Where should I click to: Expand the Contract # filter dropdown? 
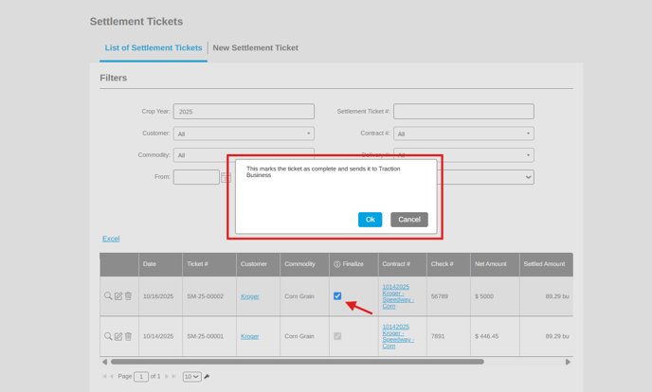coord(463,134)
